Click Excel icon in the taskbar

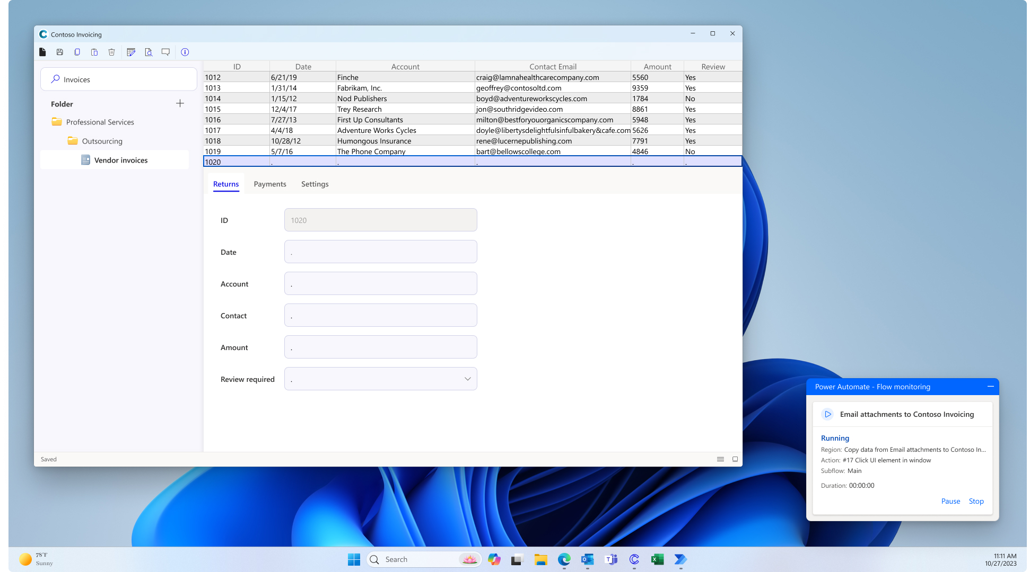(657, 559)
